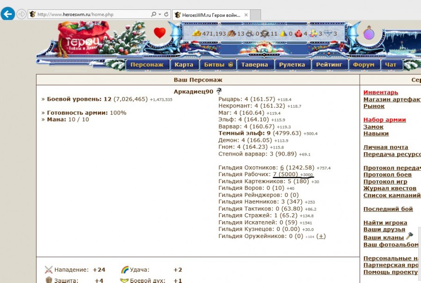Click the browser back arrow button

click(x=7, y=14)
